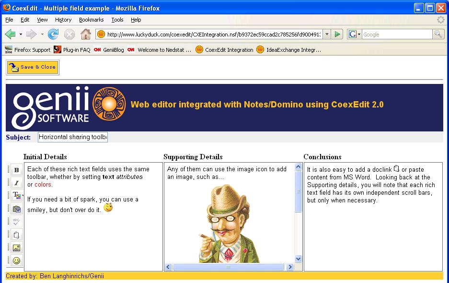The image size is (449, 283).
Task: Click the Paste from Word icon
Action: click(17, 209)
